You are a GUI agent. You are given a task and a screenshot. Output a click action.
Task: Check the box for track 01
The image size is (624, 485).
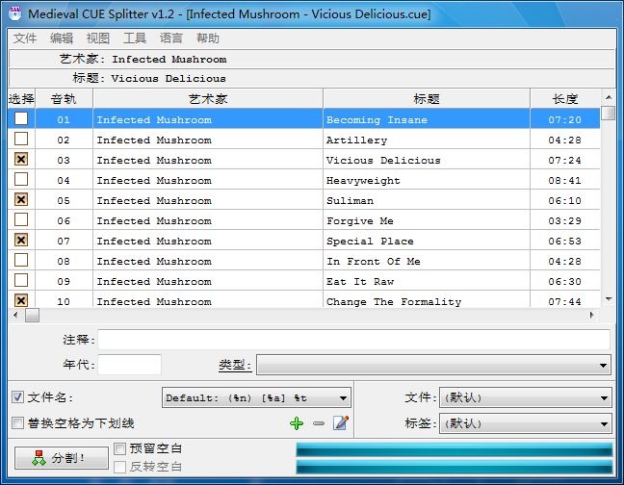coord(21,118)
